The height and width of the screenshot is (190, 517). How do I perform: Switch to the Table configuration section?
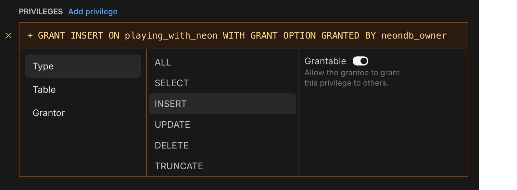44,89
